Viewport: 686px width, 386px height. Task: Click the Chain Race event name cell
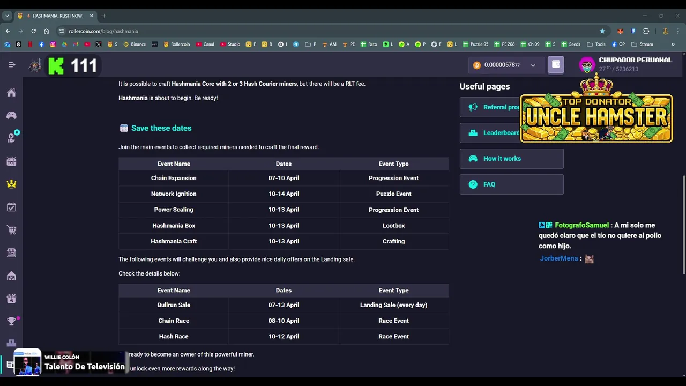click(174, 321)
